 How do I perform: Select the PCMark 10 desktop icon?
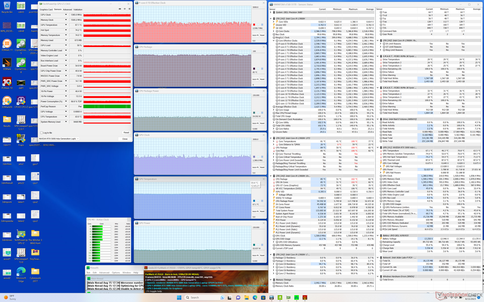tap(7, 83)
